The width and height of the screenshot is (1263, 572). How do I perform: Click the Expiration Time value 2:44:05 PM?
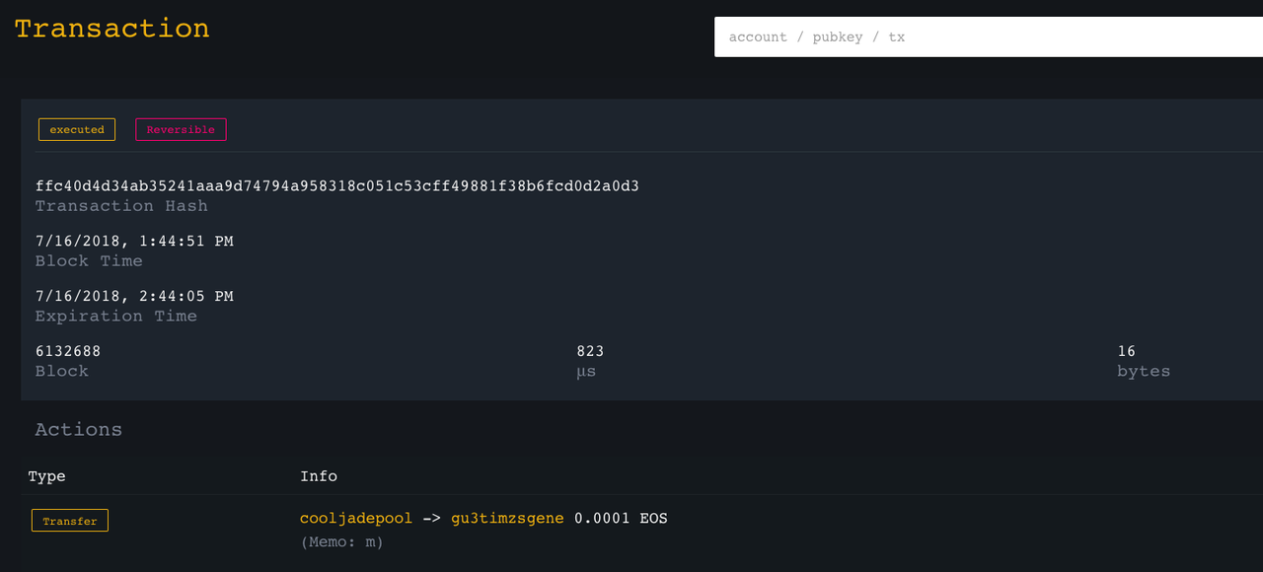[x=134, y=296]
